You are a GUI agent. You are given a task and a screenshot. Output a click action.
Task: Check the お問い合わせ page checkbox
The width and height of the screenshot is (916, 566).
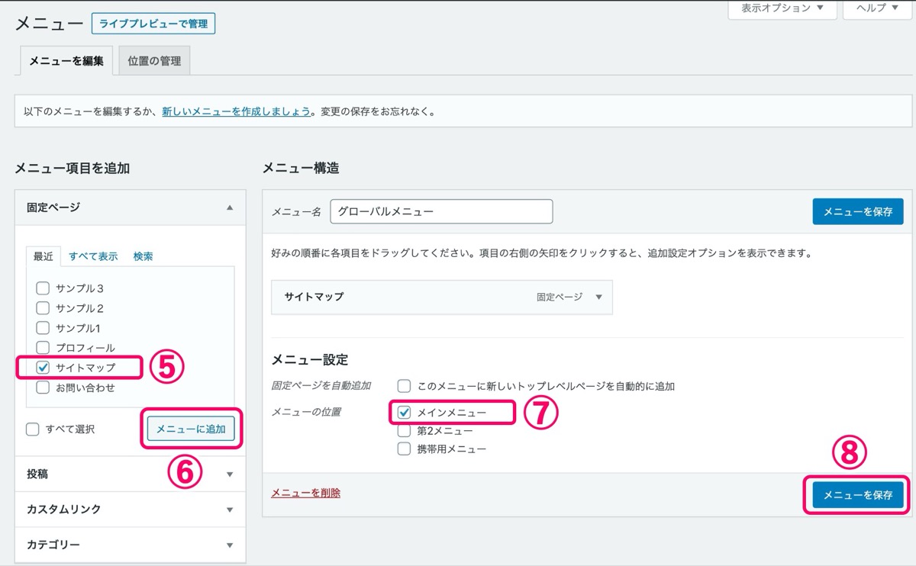coord(43,388)
